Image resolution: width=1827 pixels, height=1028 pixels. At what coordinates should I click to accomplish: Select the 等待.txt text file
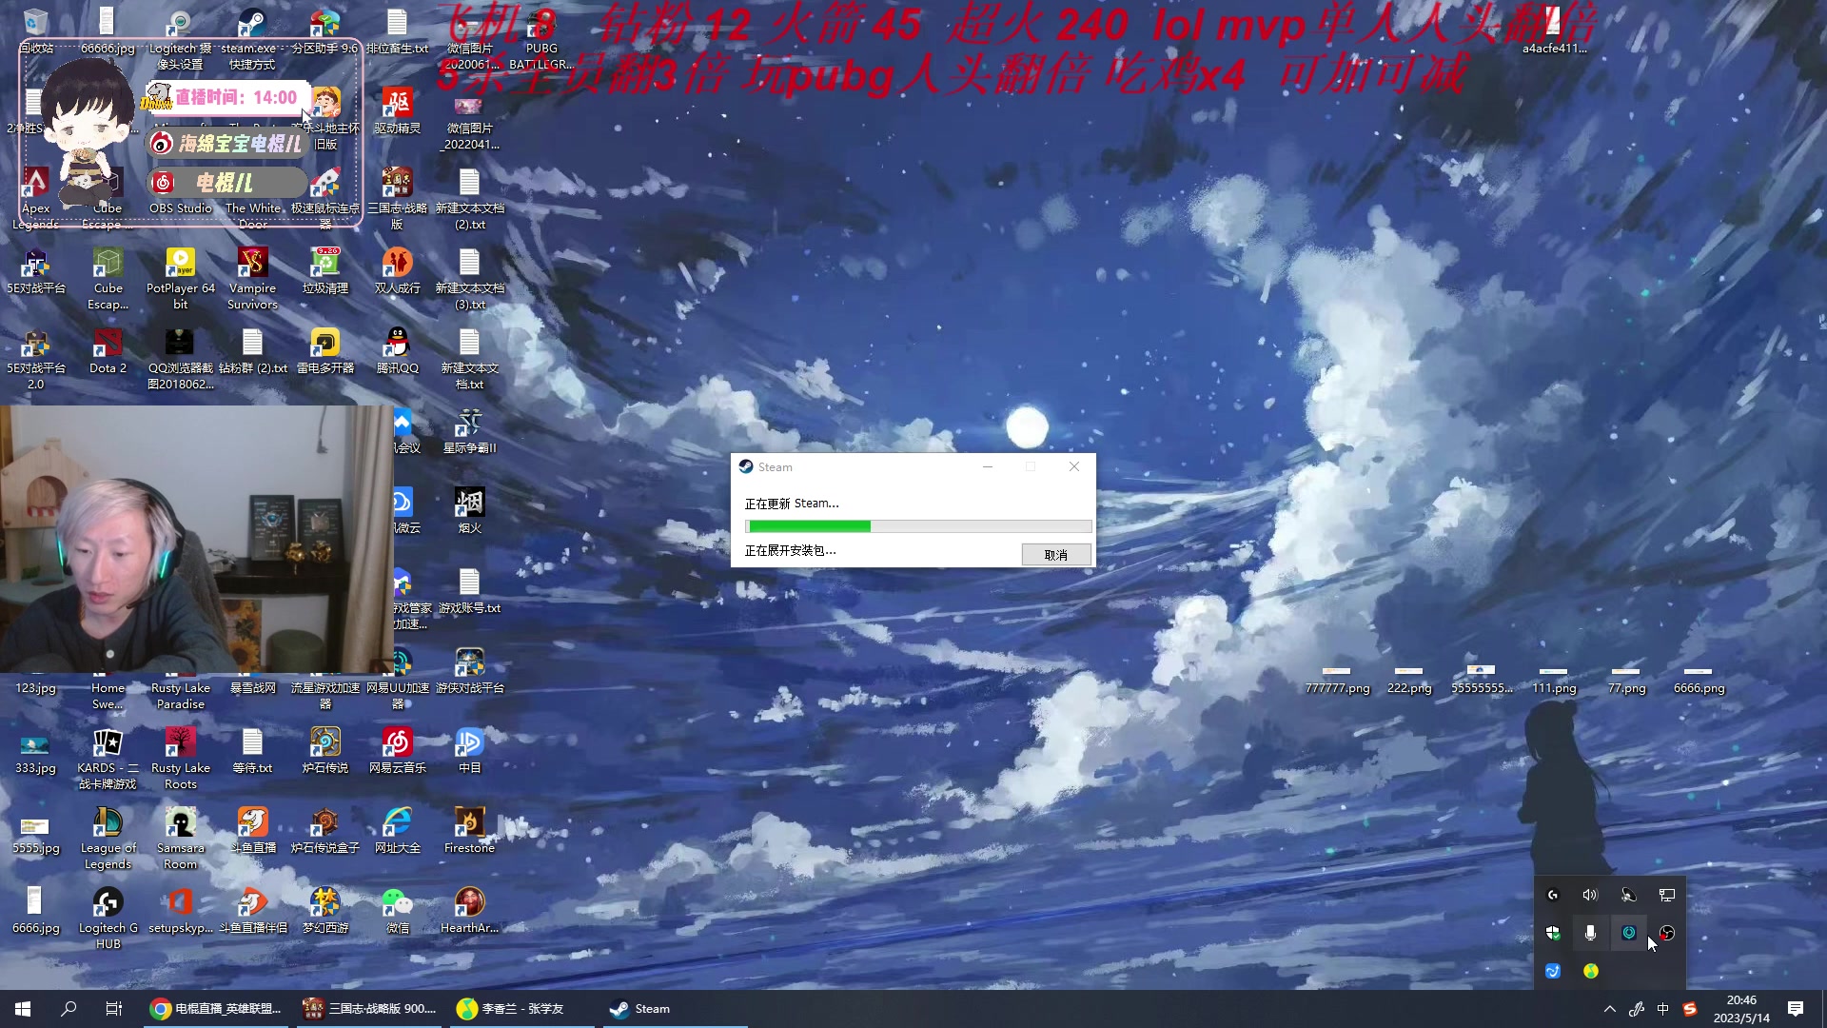(x=252, y=750)
